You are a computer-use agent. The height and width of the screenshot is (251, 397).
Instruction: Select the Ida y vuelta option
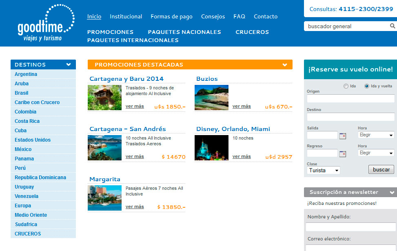(367, 86)
